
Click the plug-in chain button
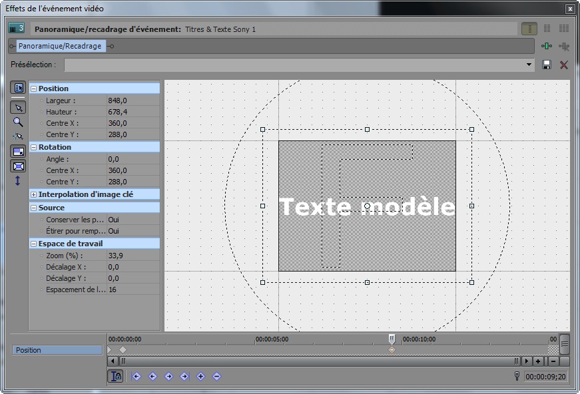[547, 46]
